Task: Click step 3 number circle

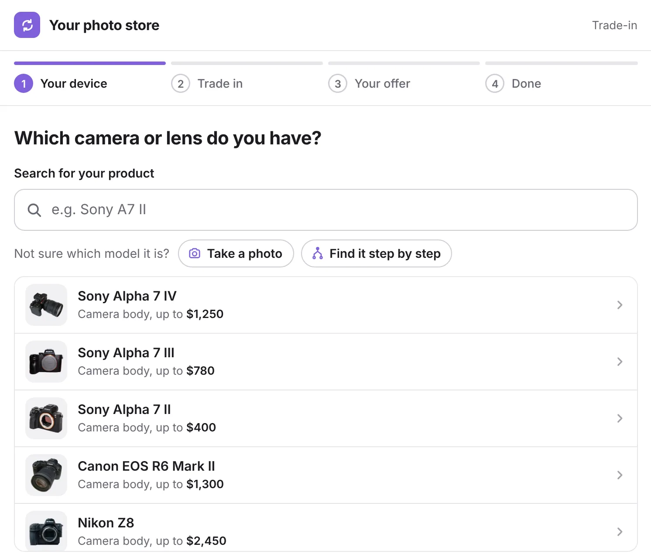Action: pyautogui.click(x=338, y=83)
